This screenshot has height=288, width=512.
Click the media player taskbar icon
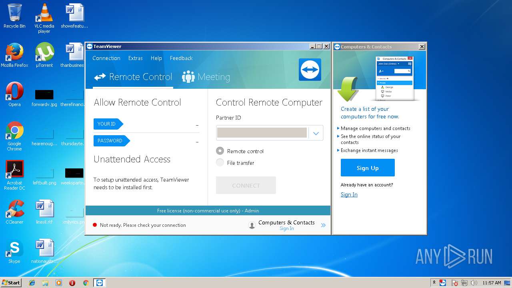tap(59, 283)
